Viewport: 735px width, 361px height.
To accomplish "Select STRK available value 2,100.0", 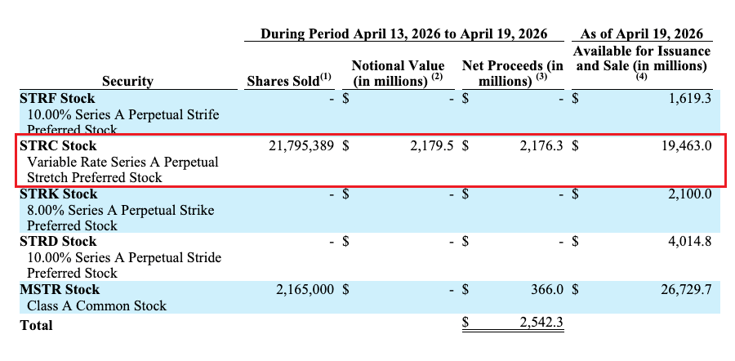I will coord(690,194).
